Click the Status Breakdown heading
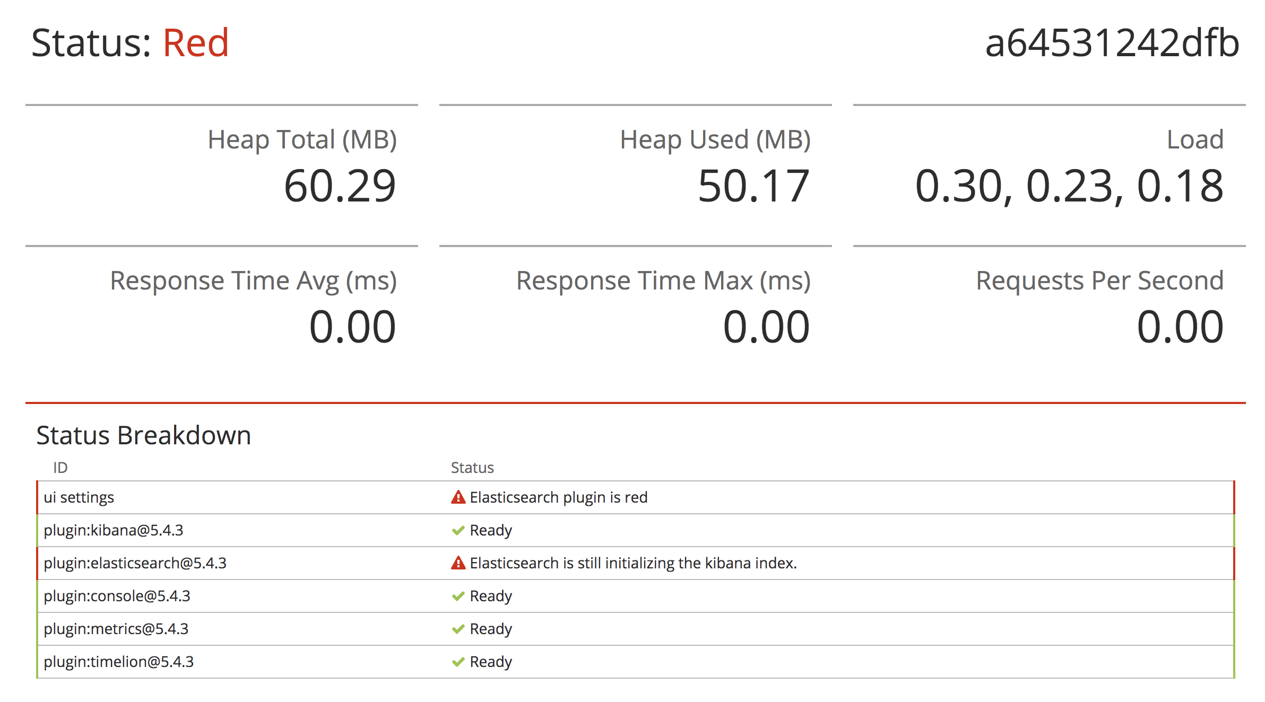1265x702 pixels. click(143, 435)
